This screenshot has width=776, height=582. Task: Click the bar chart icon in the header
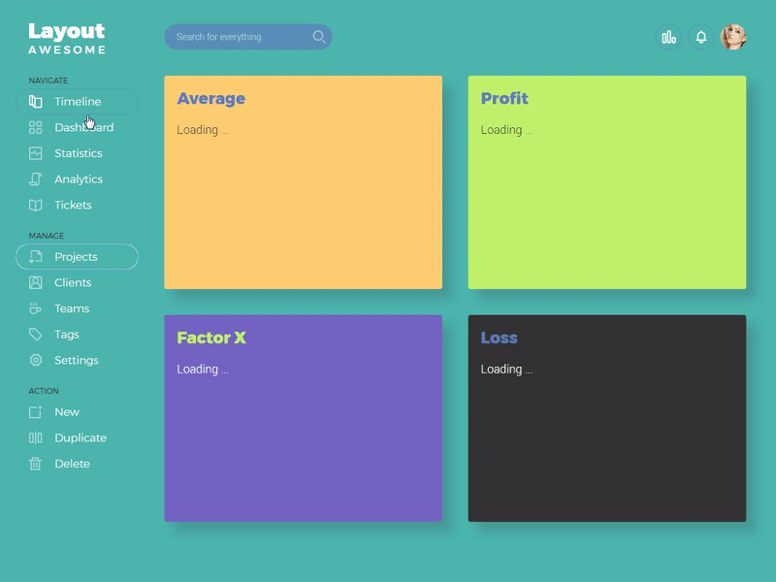click(x=668, y=36)
